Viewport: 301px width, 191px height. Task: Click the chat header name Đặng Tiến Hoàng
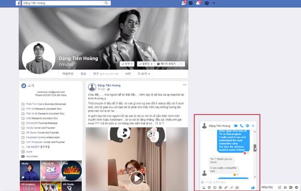219,126
